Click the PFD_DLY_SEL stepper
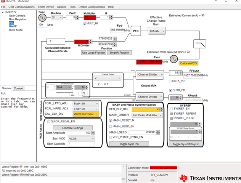This screenshot has height=183, width=241. click(161, 109)
